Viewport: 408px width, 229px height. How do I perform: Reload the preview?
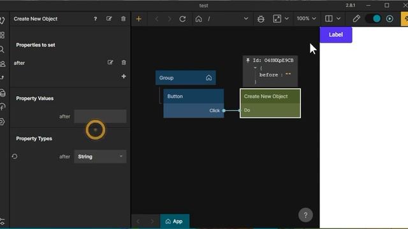[183, 18]
